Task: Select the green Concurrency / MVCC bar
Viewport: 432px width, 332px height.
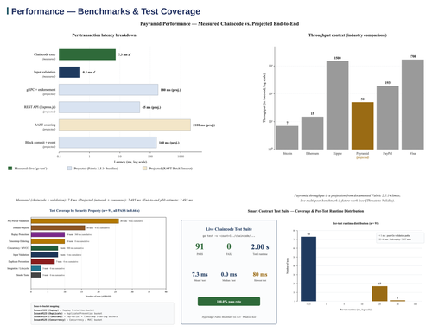Action: point(45,248)
